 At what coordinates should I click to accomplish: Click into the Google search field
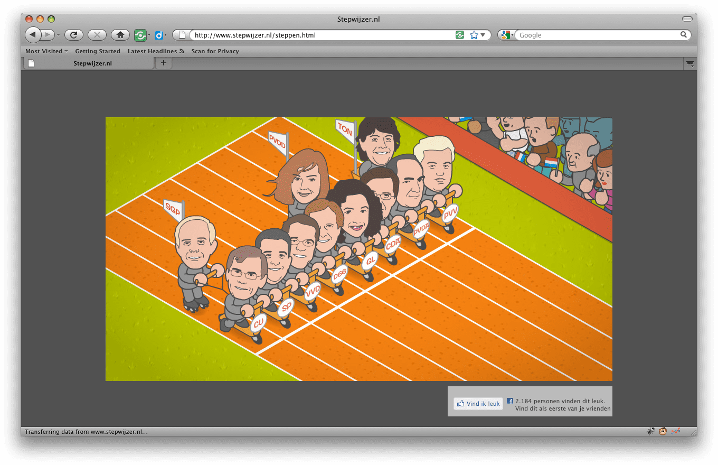coord(598,35)
